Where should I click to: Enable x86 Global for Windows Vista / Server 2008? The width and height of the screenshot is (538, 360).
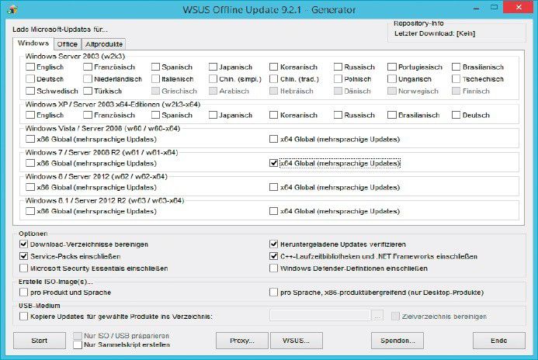(30, 139)
